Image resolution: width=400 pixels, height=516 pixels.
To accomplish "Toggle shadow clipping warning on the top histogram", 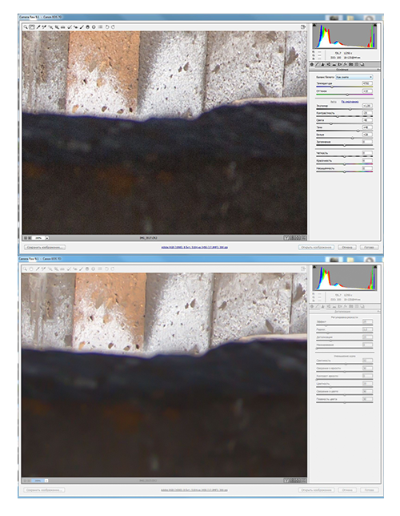I will tap(314, 25).
